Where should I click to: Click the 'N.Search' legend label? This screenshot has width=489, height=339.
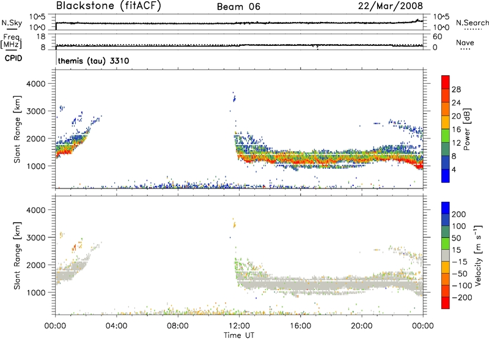(x=472, y=23)
